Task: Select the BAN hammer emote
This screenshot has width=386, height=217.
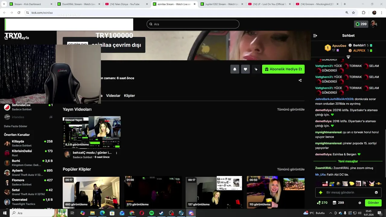Action: (x=325, y=184)
